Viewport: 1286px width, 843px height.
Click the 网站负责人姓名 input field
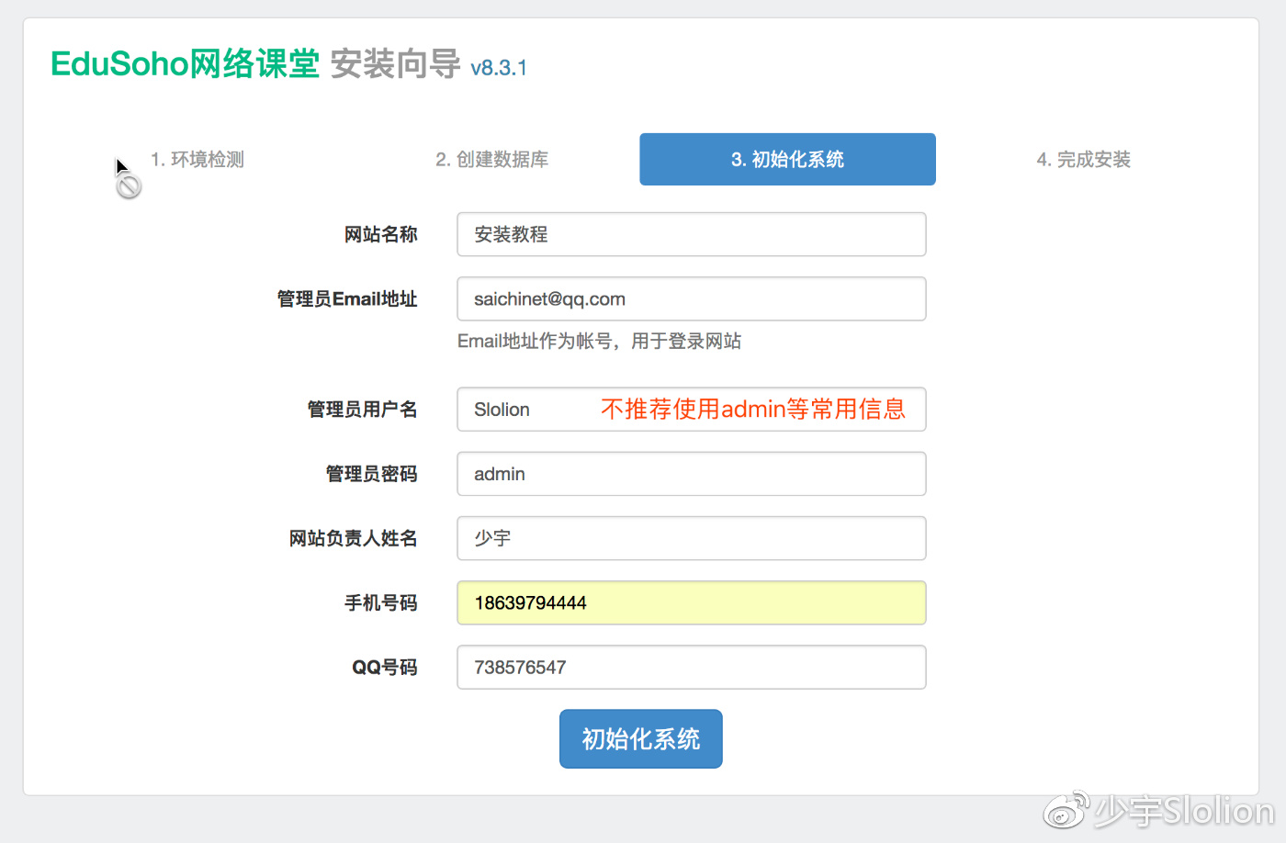pos(692,538)
